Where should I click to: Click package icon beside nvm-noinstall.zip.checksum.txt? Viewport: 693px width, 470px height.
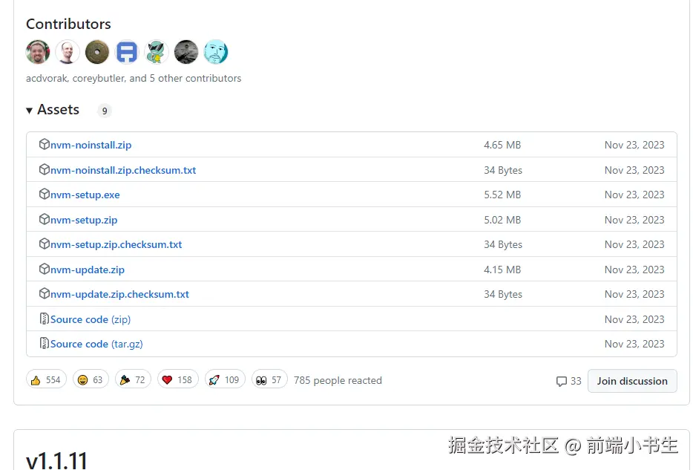click(45, 169)
